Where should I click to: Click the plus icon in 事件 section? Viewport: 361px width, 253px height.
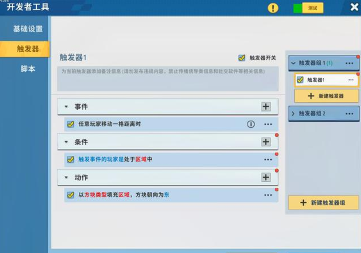(x=266, y=107)
